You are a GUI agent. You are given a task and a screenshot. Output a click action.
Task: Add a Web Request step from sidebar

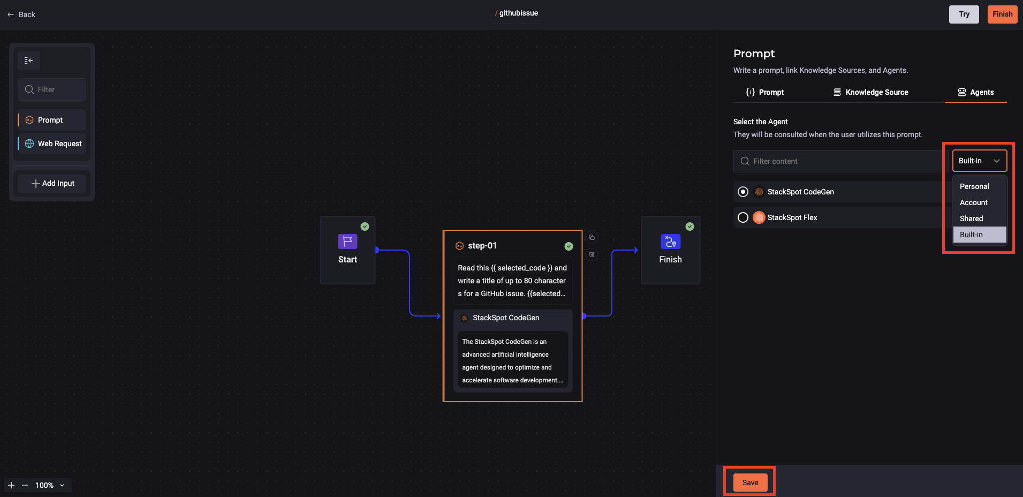coord(52,144)
